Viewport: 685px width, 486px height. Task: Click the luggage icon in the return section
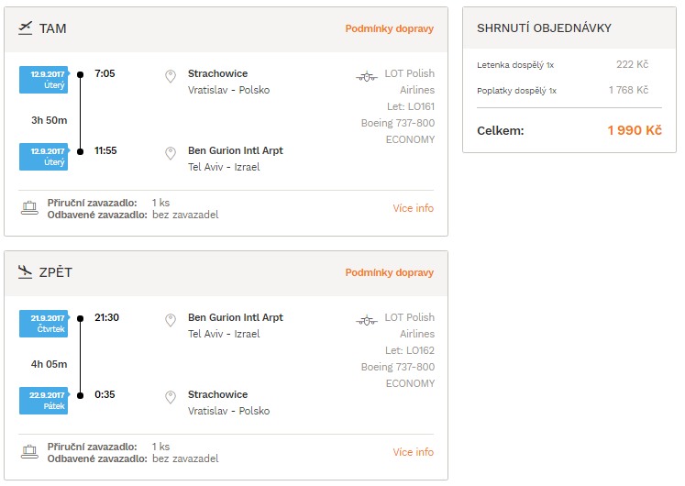tap(29, 451)
